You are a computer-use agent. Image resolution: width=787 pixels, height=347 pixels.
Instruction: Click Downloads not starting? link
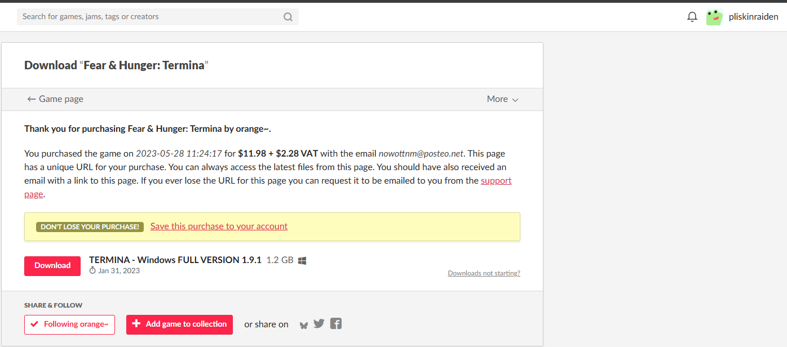(484, 273)
